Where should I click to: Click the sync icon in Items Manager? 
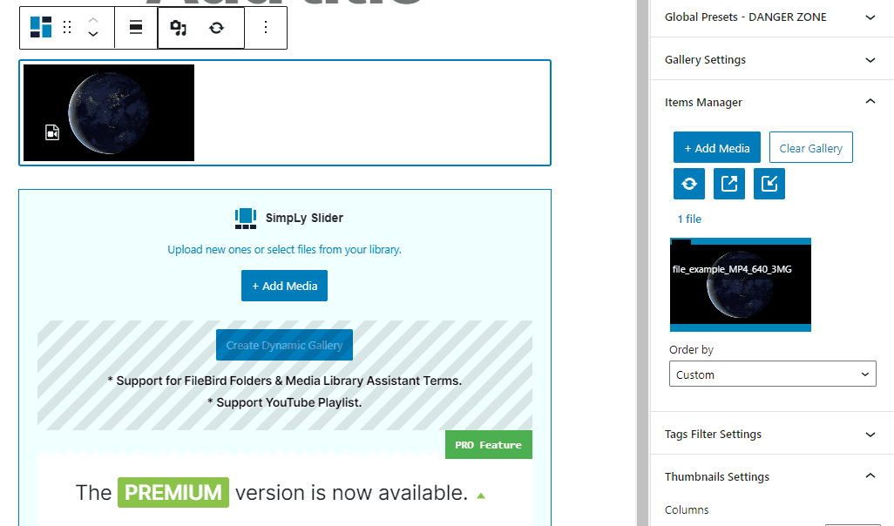coord(688,183)
